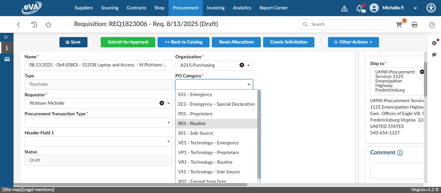Click the Submit for Approval button
The width and height of the screenshot is (441, 193).
pos(128,42)
